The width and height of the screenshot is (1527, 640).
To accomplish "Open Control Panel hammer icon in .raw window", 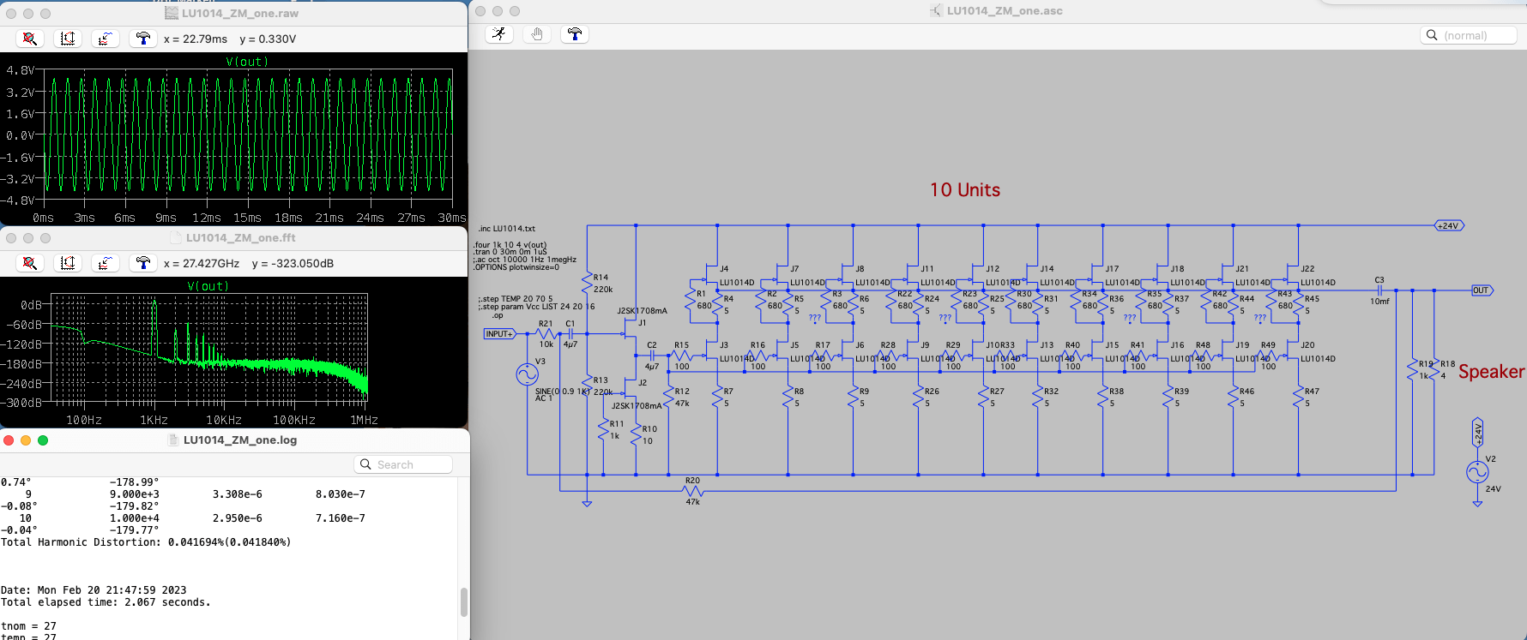I will coord(142,39).
